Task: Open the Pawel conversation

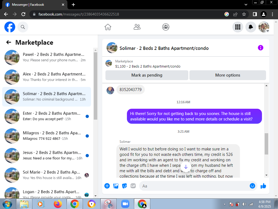Action: click(47, 57)
